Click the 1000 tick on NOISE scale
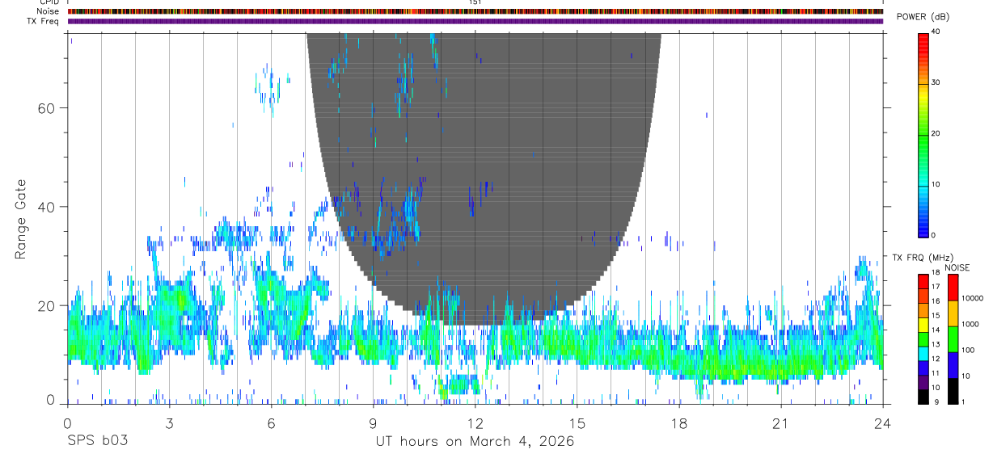Viewport: 993px width, 458px height. pyautogui.click(x=970, y=325)
